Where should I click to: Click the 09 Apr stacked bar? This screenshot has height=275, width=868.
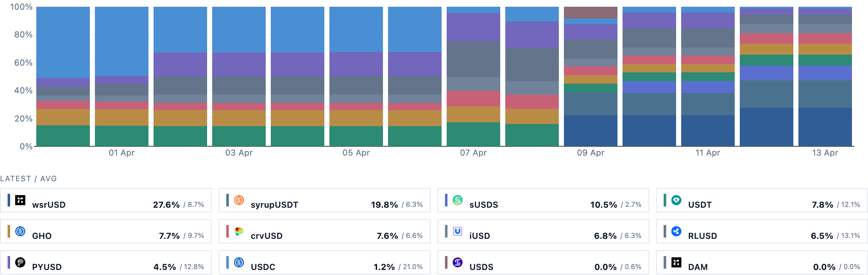[590, 77]
